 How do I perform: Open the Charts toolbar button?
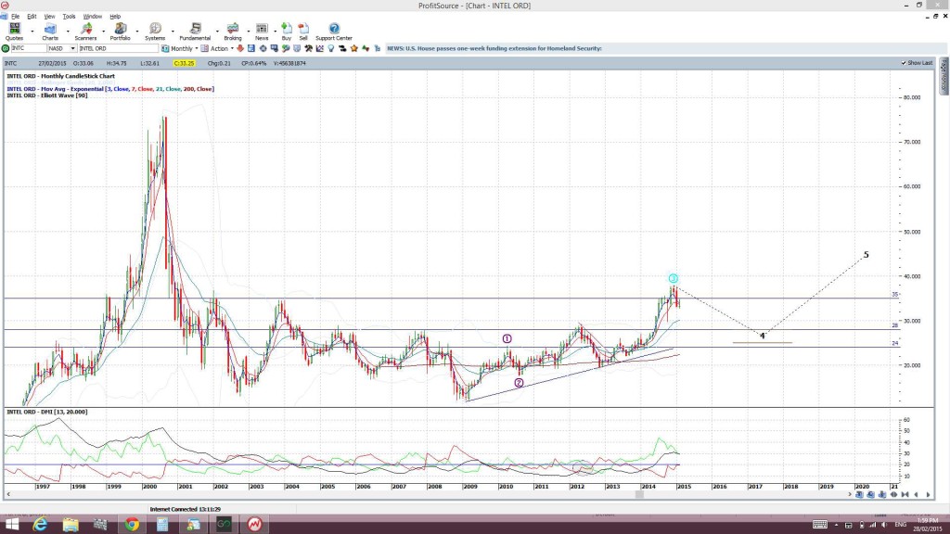click(x=50, y=32)
